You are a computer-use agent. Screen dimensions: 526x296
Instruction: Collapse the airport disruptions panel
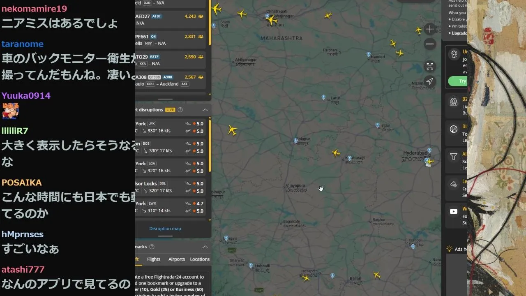(205, 110)
